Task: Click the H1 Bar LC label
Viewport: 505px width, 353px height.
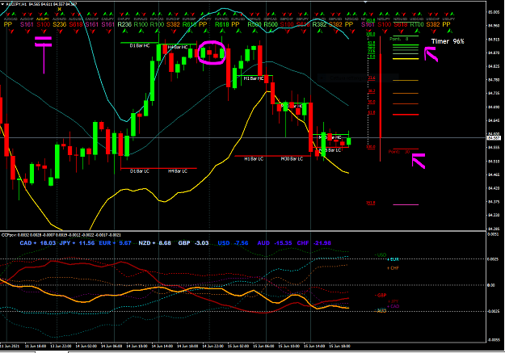Action: (254, 159)
